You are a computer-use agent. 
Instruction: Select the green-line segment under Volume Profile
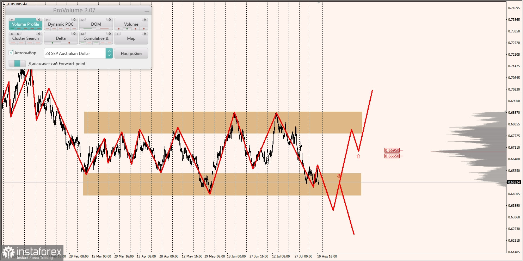point(13,29)
